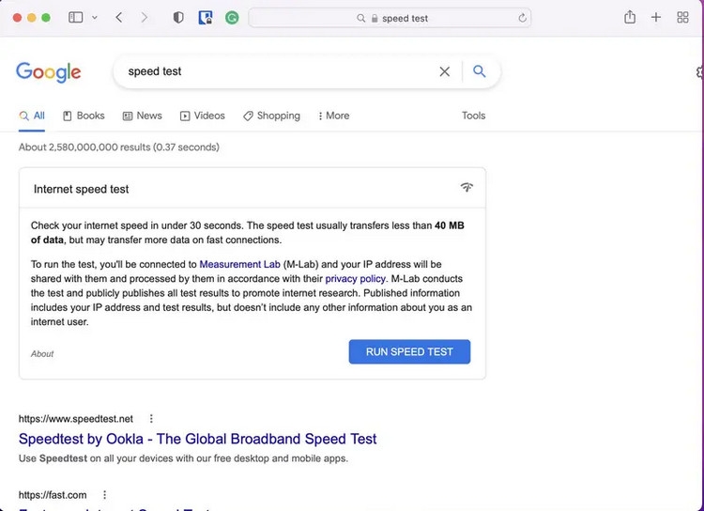Open the Tools options

[x=473, y=116]
